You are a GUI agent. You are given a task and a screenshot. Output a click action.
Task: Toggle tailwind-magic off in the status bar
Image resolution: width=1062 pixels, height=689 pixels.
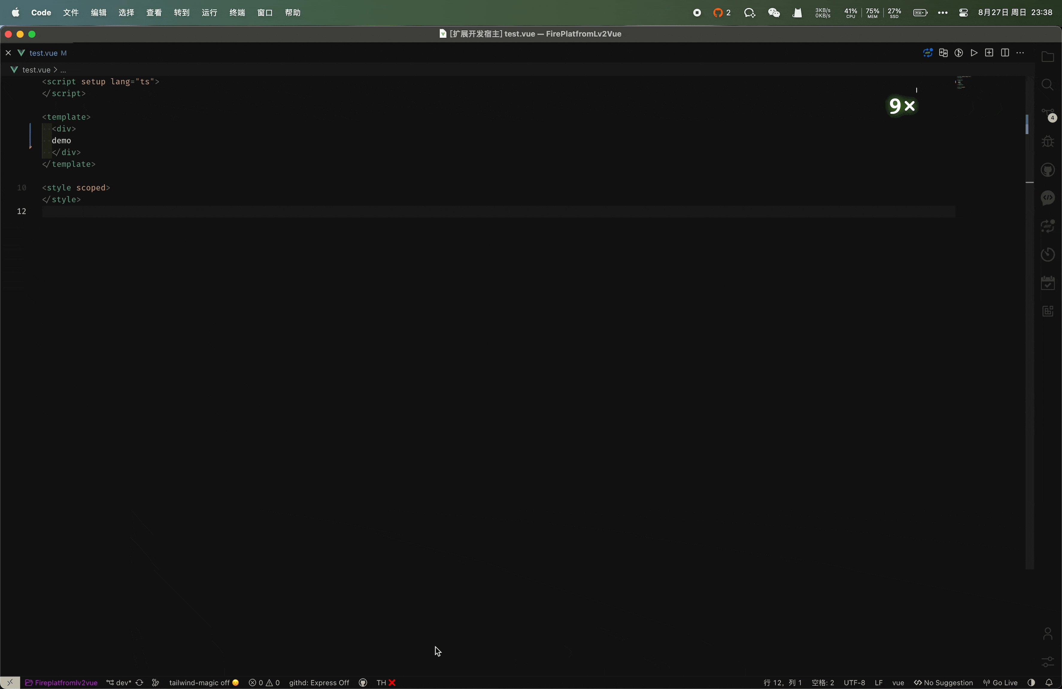pos(203,682)
